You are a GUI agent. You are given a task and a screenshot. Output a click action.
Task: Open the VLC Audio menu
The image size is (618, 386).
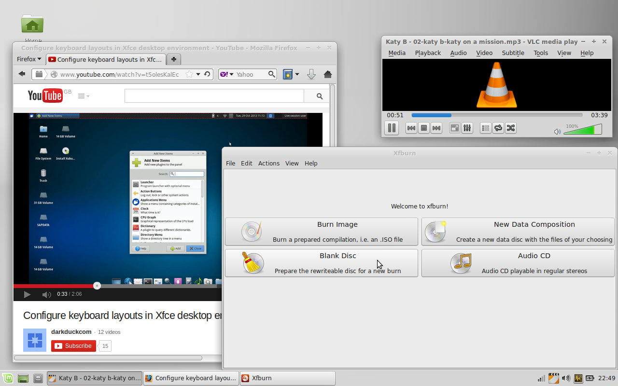(x=458, y=53)
